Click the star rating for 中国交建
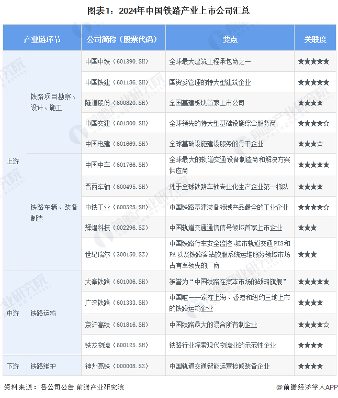 click(313, 123)
